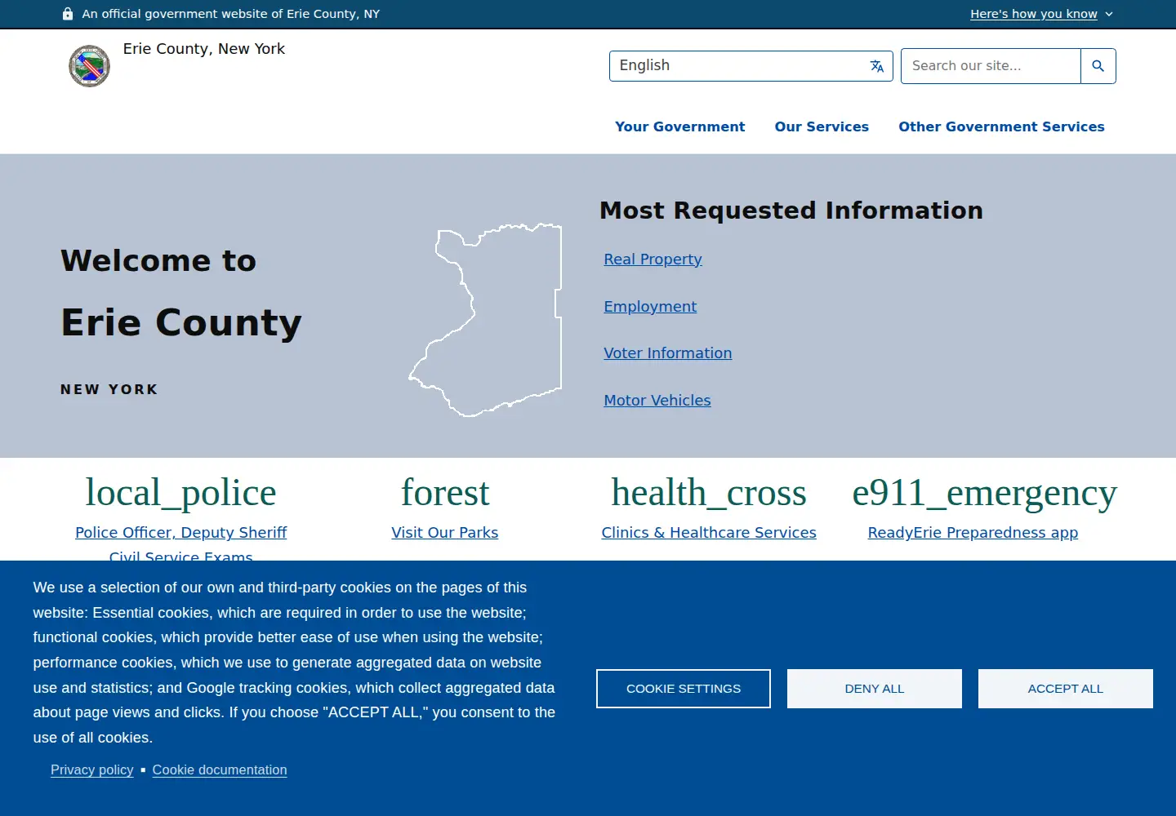Open the English language dropdown

(x=751, y=66)
